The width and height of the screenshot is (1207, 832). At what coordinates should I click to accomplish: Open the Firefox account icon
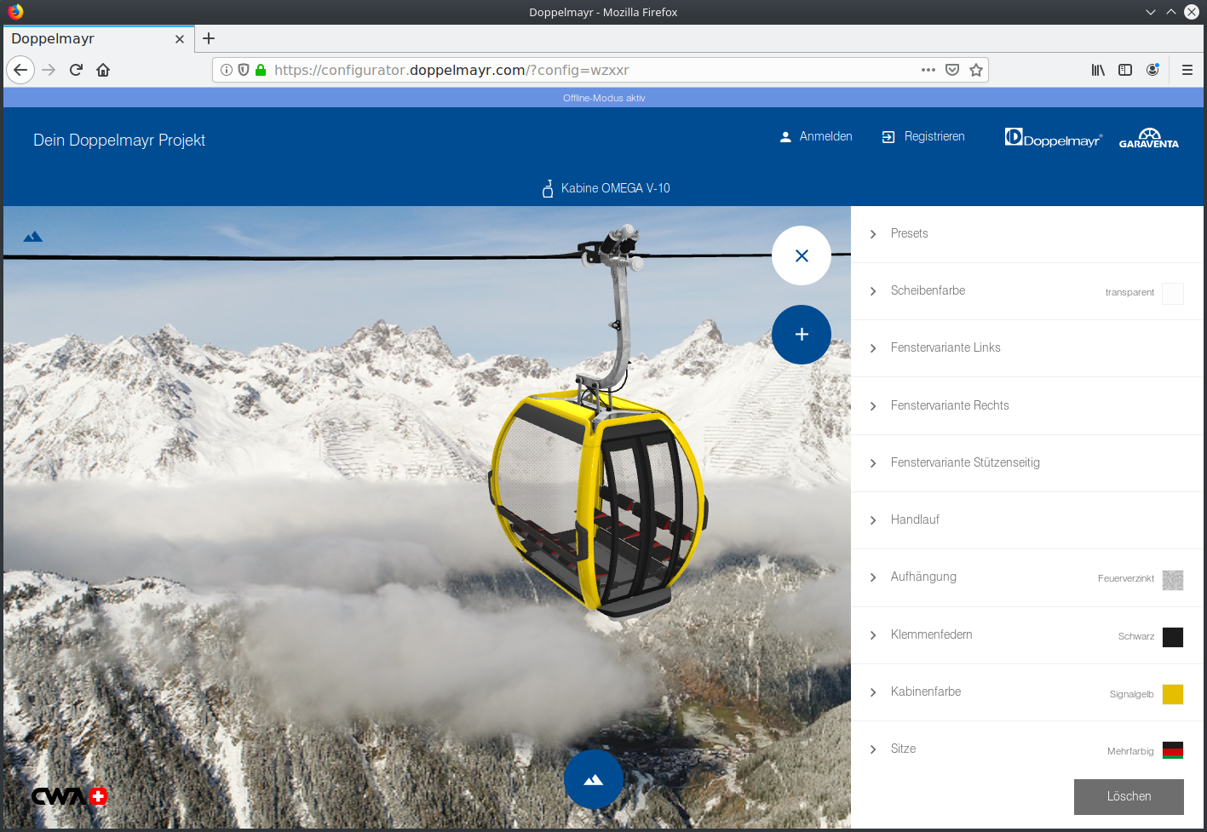click(x=1152, y=70)
